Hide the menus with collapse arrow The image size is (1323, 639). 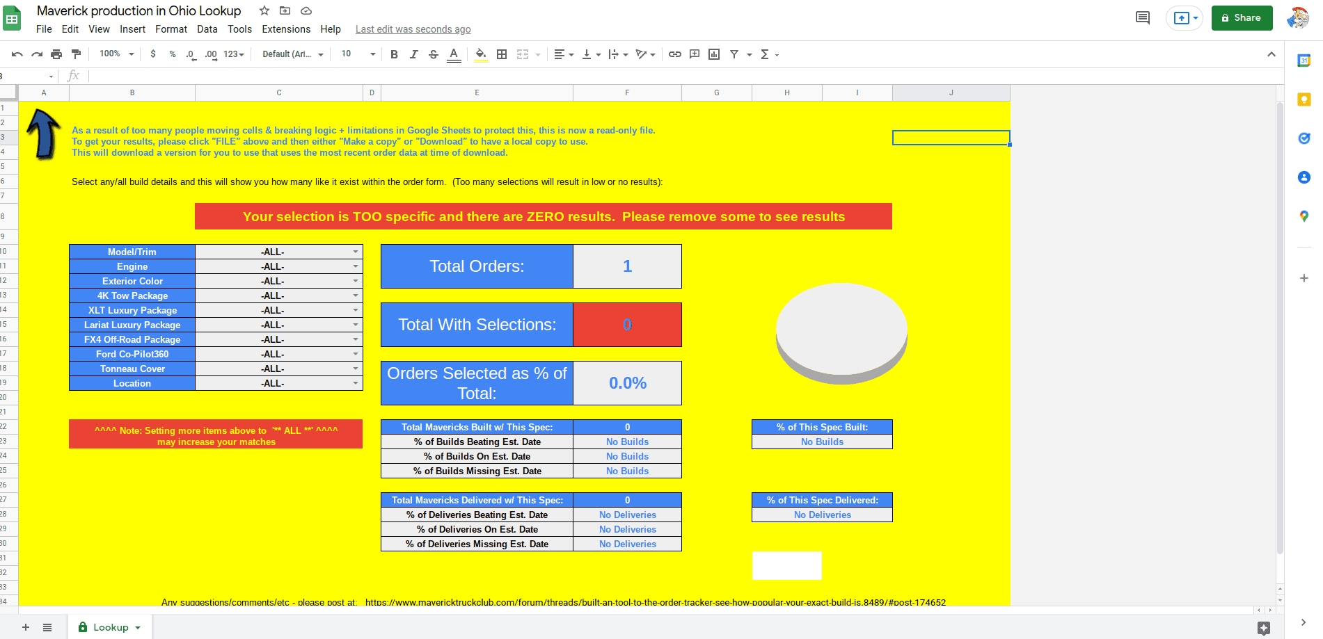point(1271,54)
